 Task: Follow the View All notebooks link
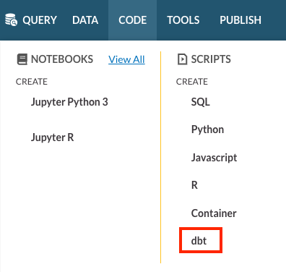[126, 59]
